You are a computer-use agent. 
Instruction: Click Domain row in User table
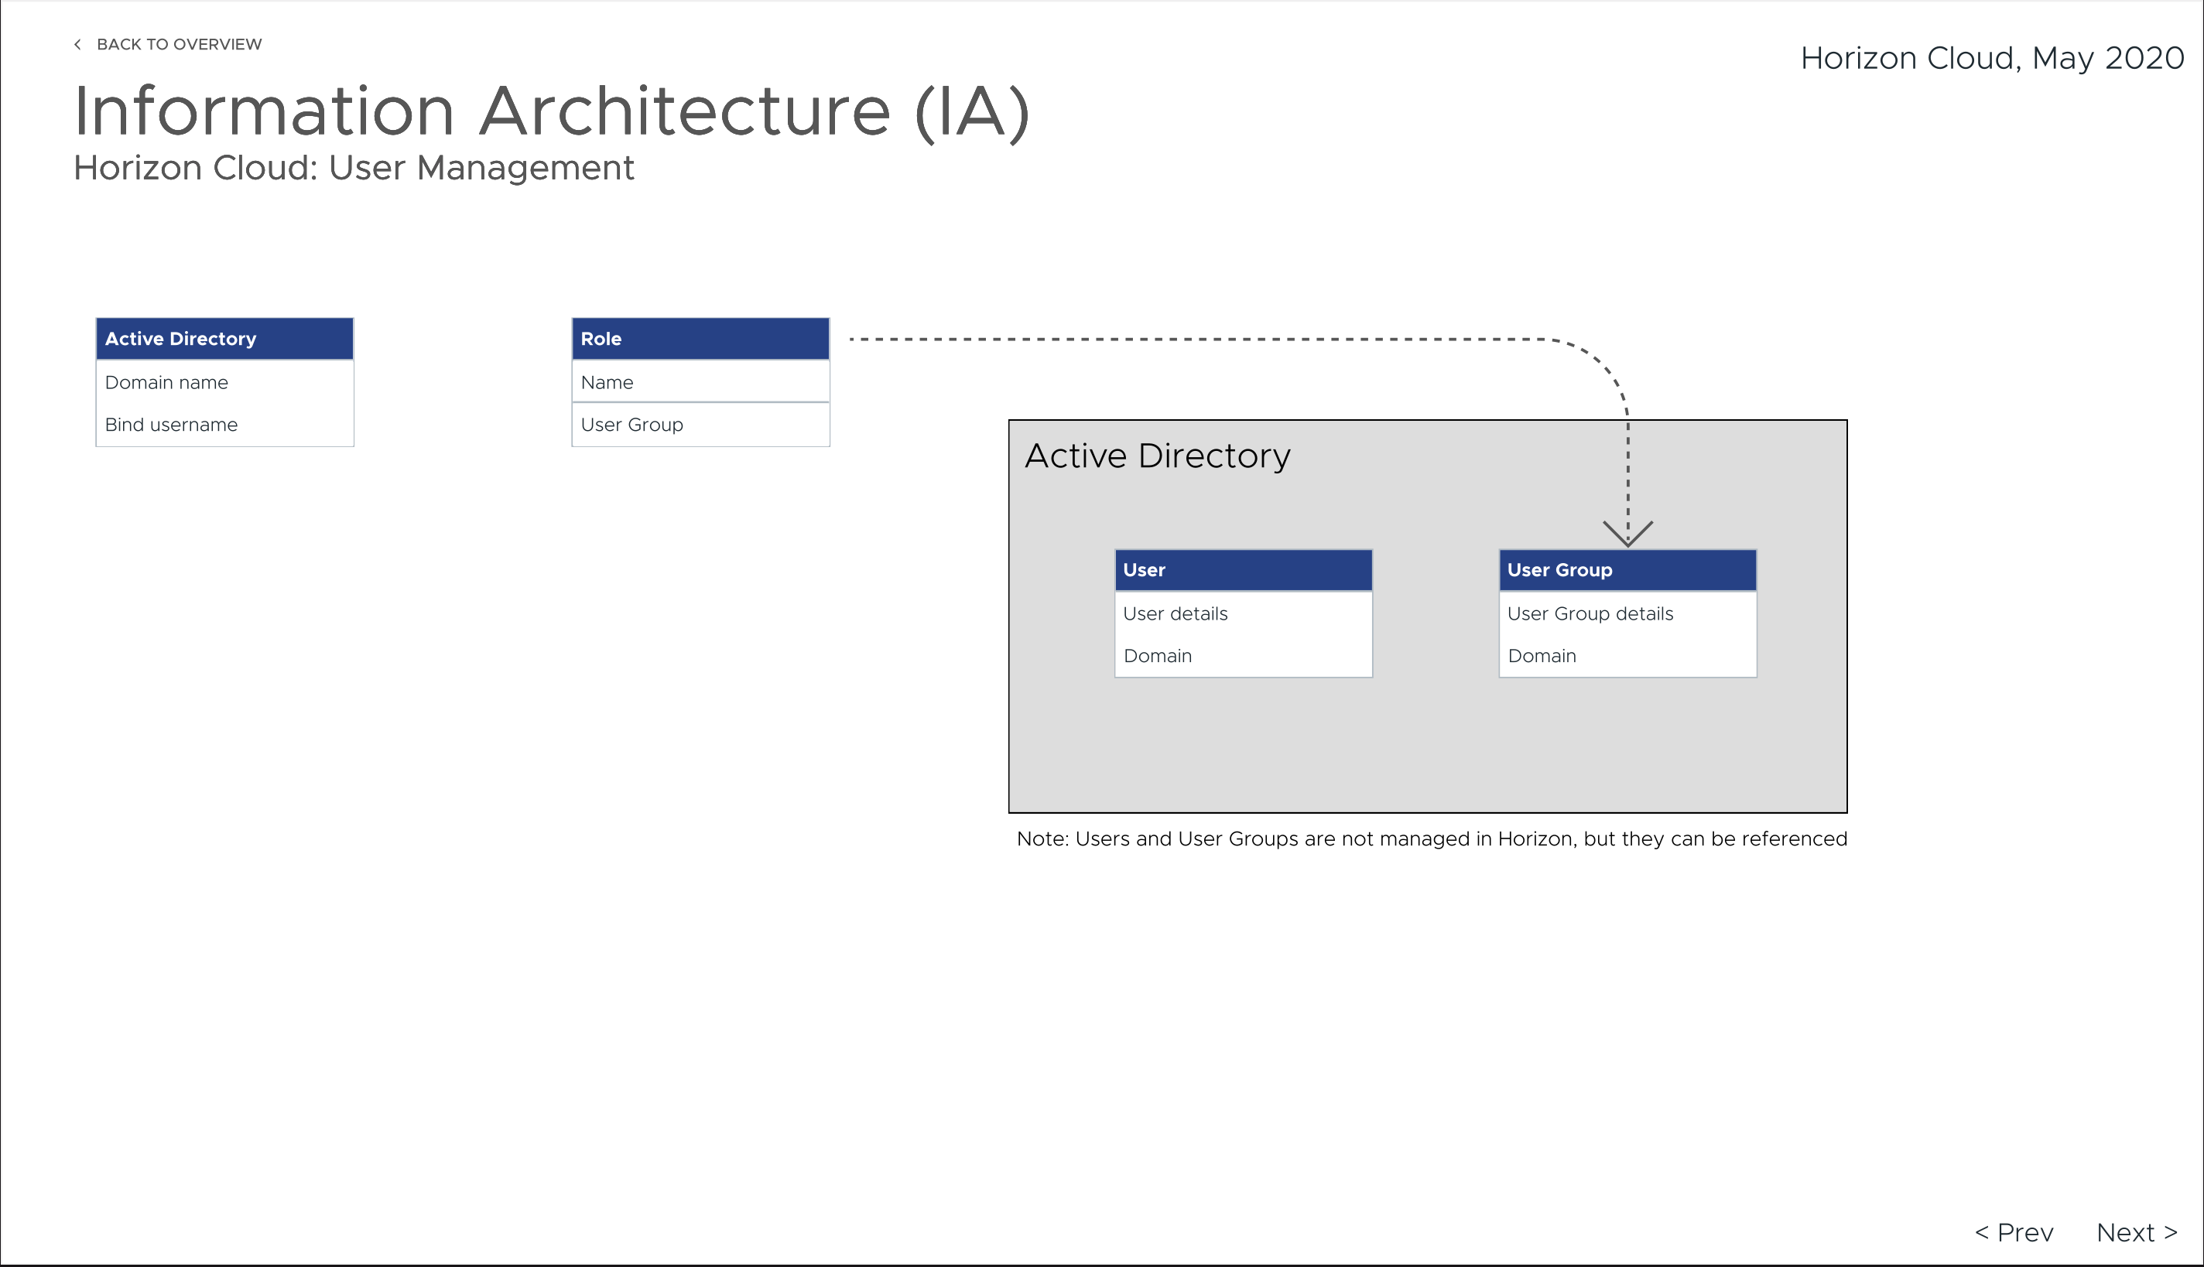[1243, 656]
